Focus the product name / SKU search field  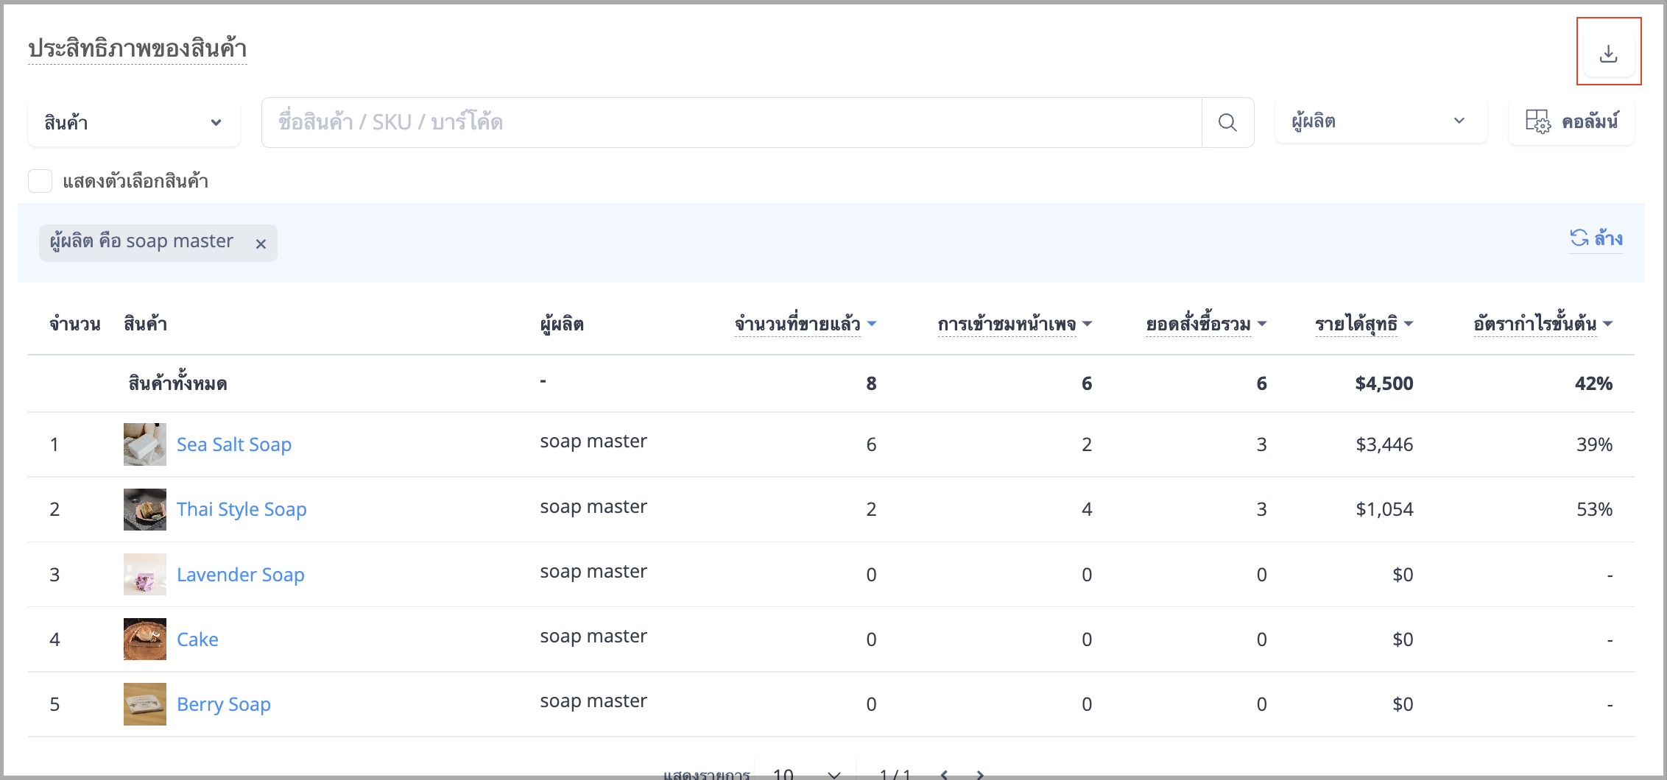tap(732, 122)
